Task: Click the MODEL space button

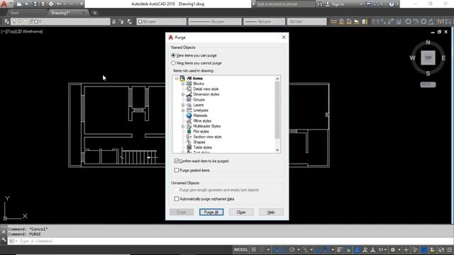Action: tap(241, 249)
